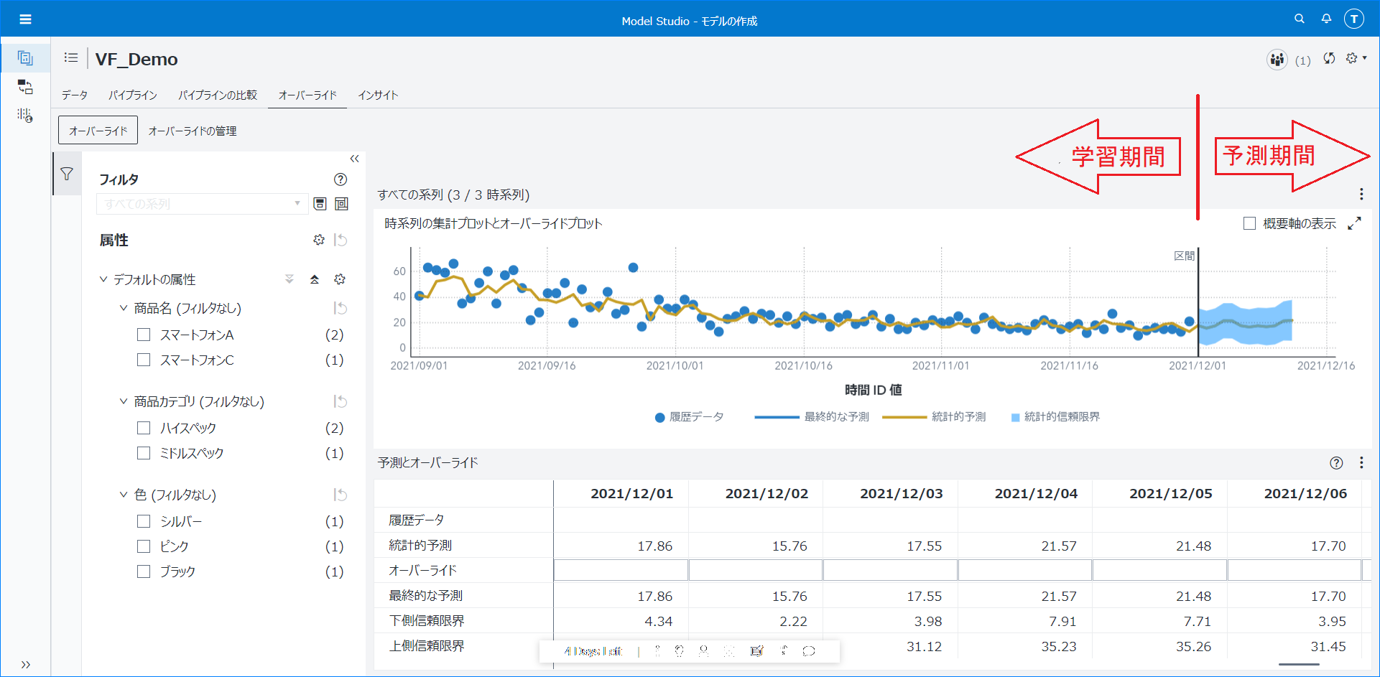Click the filter funnel icon

tap(67, 174)
